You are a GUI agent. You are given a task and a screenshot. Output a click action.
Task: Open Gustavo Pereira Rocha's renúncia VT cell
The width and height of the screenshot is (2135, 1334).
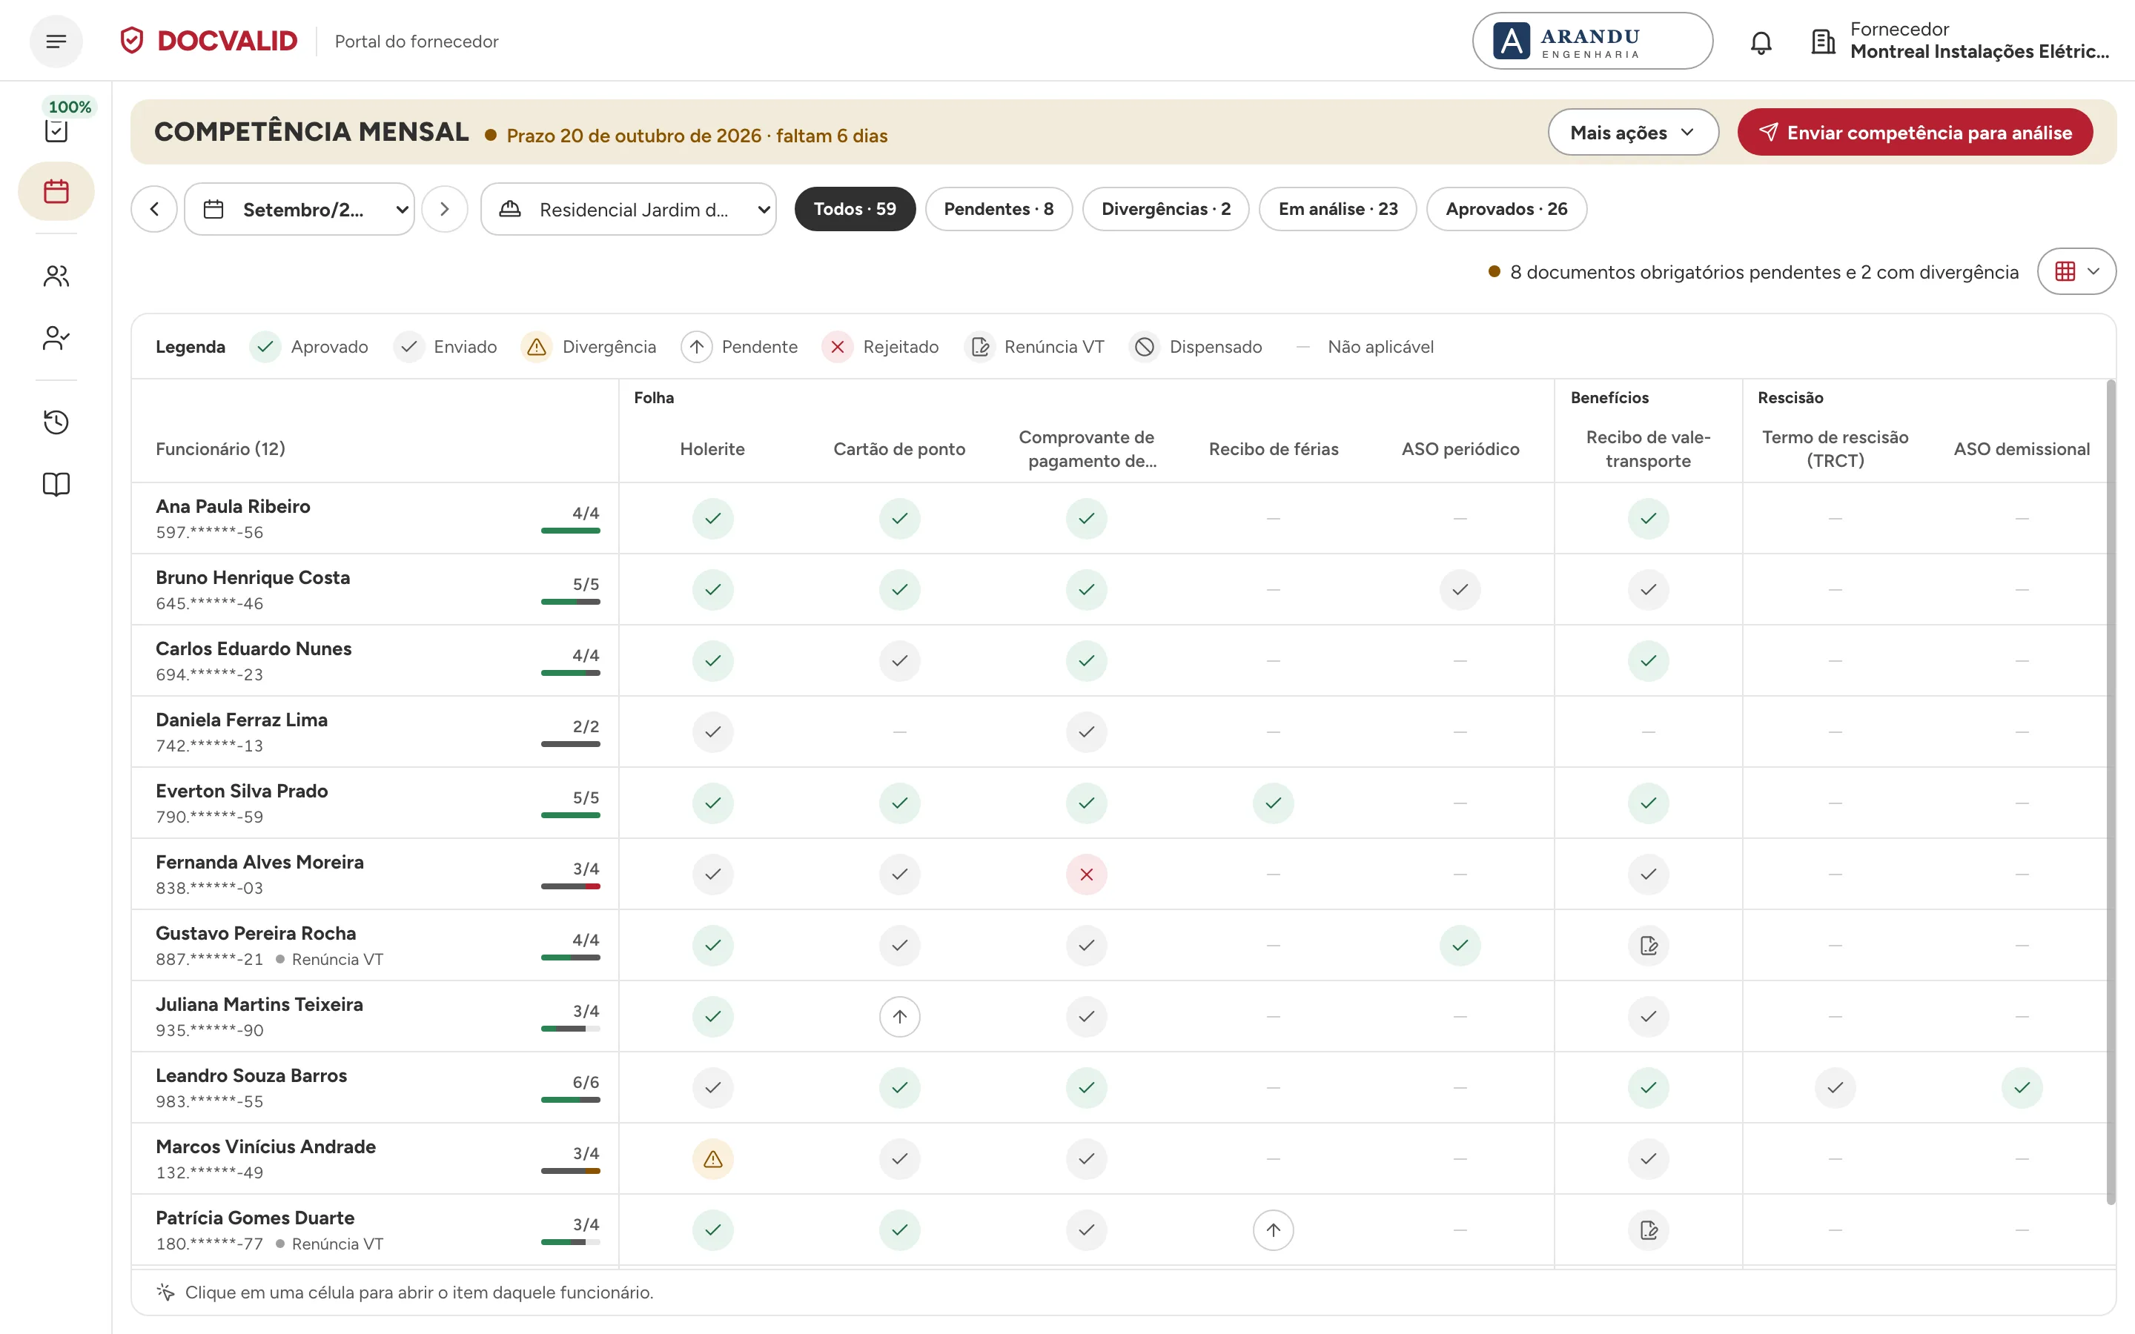point(1648,946)
